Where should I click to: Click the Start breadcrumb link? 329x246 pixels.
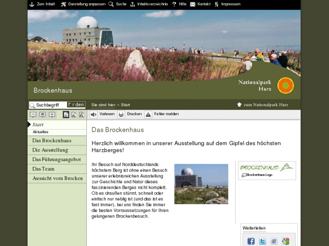click(x=125, y=105)
